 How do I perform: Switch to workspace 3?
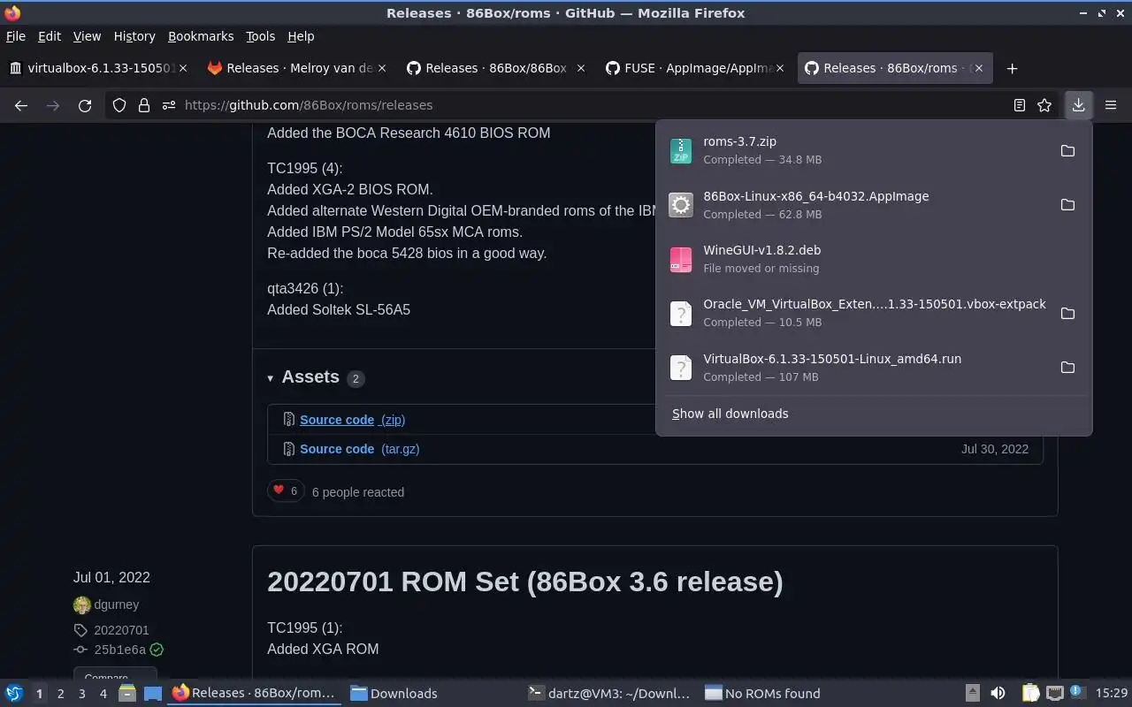pyautogui.click(x=81, y=694)
